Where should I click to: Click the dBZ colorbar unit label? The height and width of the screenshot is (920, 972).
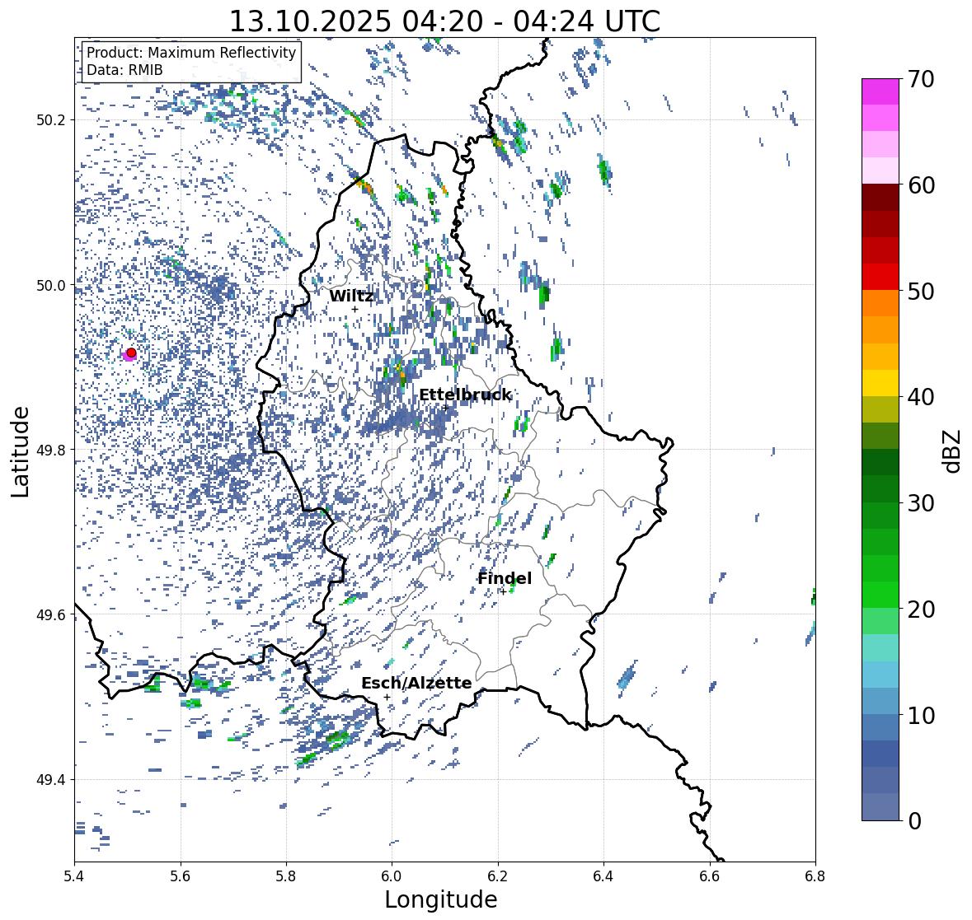(953, 451)
